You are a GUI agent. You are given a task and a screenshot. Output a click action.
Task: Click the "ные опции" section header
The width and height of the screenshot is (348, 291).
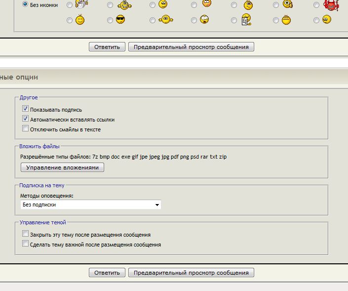tap(19, 78)
